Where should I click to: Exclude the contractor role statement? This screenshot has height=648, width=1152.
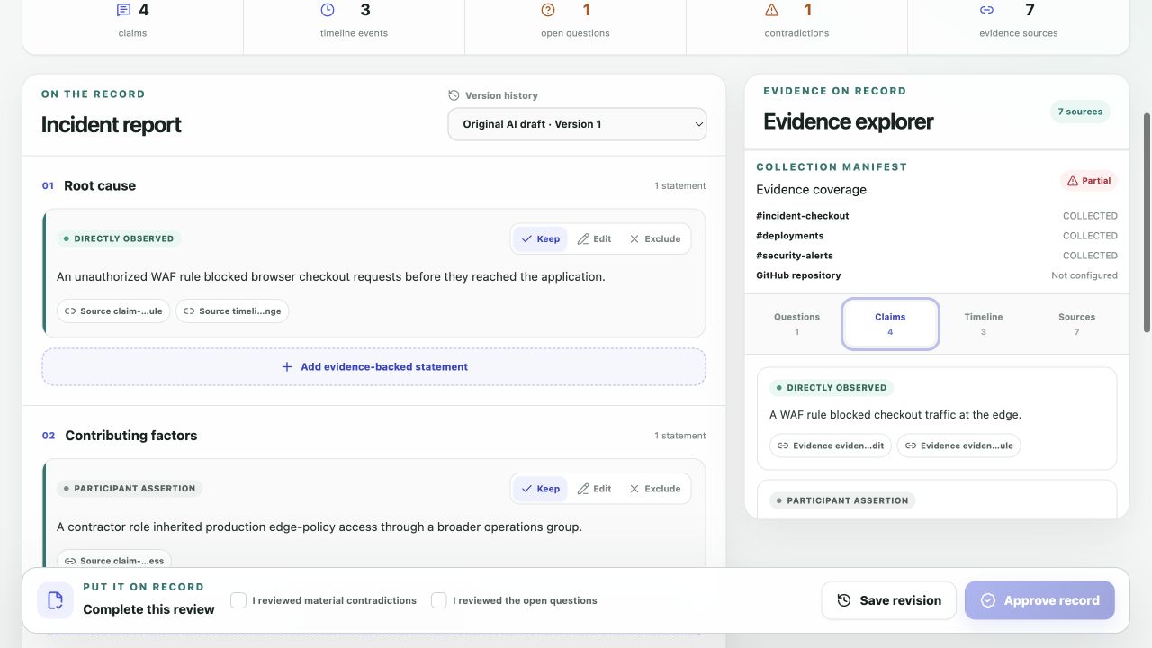(655, 489)
